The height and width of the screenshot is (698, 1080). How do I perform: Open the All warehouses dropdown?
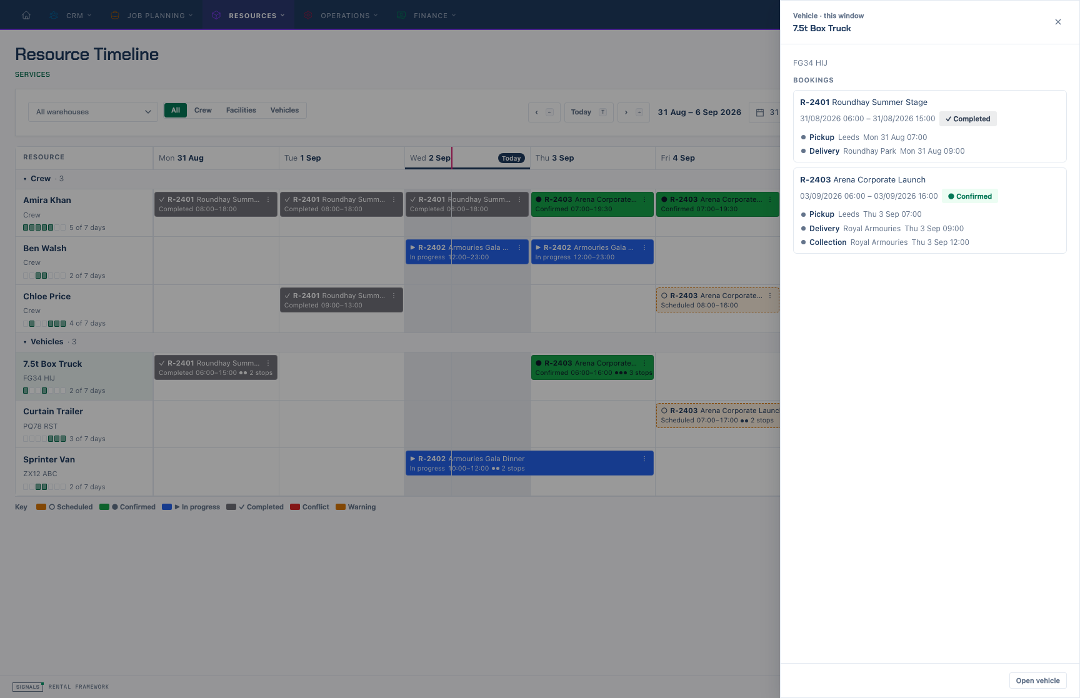point(92,112)
